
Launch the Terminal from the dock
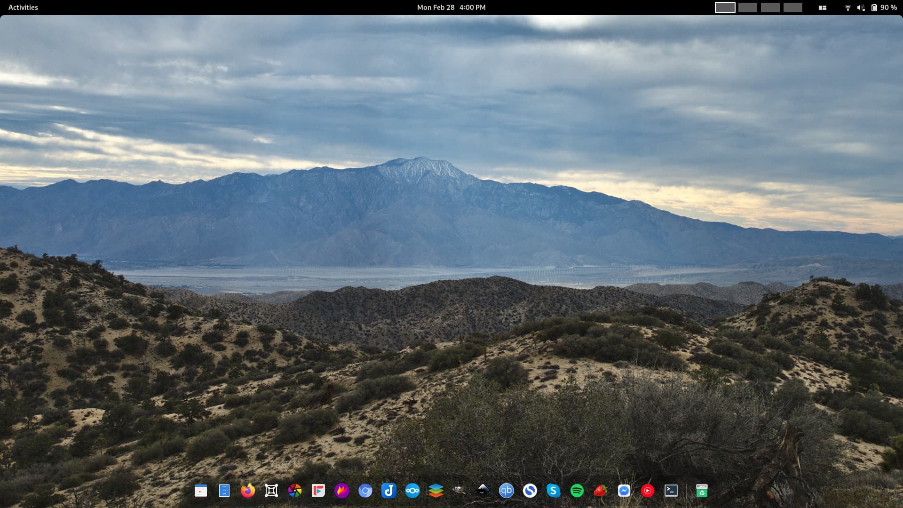[671, 491]
